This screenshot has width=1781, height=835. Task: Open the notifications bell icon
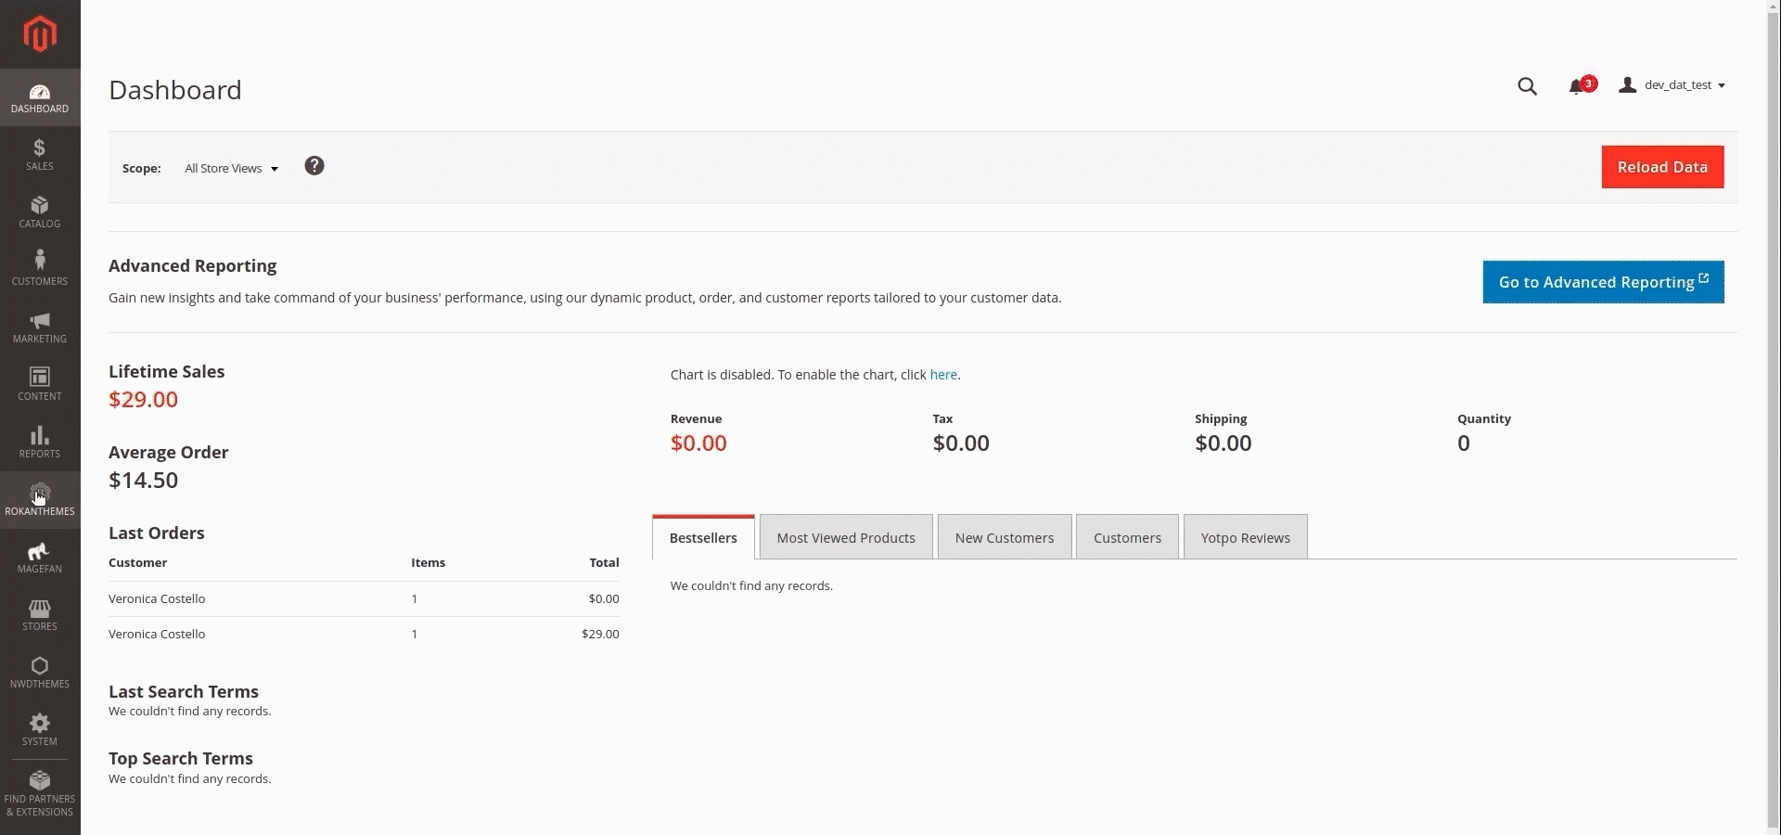pos(1577,87)
